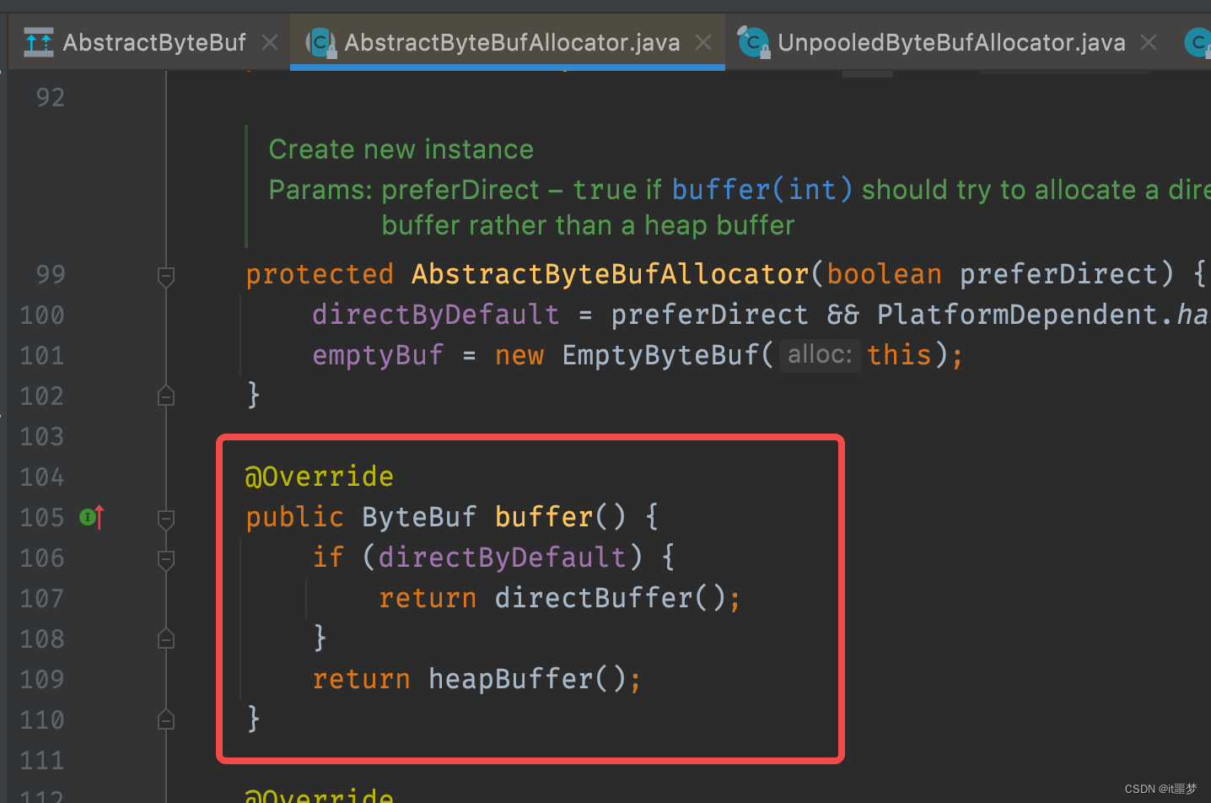Click 'Create new instance' doc text
The width and height of the screenshot is (1211, 803).
pyautogui.click(x=401, y=149)
